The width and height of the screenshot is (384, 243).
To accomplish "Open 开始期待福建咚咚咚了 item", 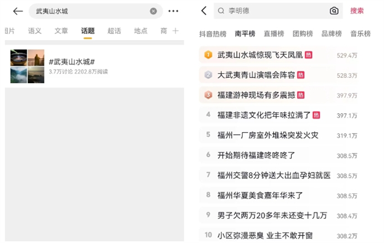I will point(256,155).
